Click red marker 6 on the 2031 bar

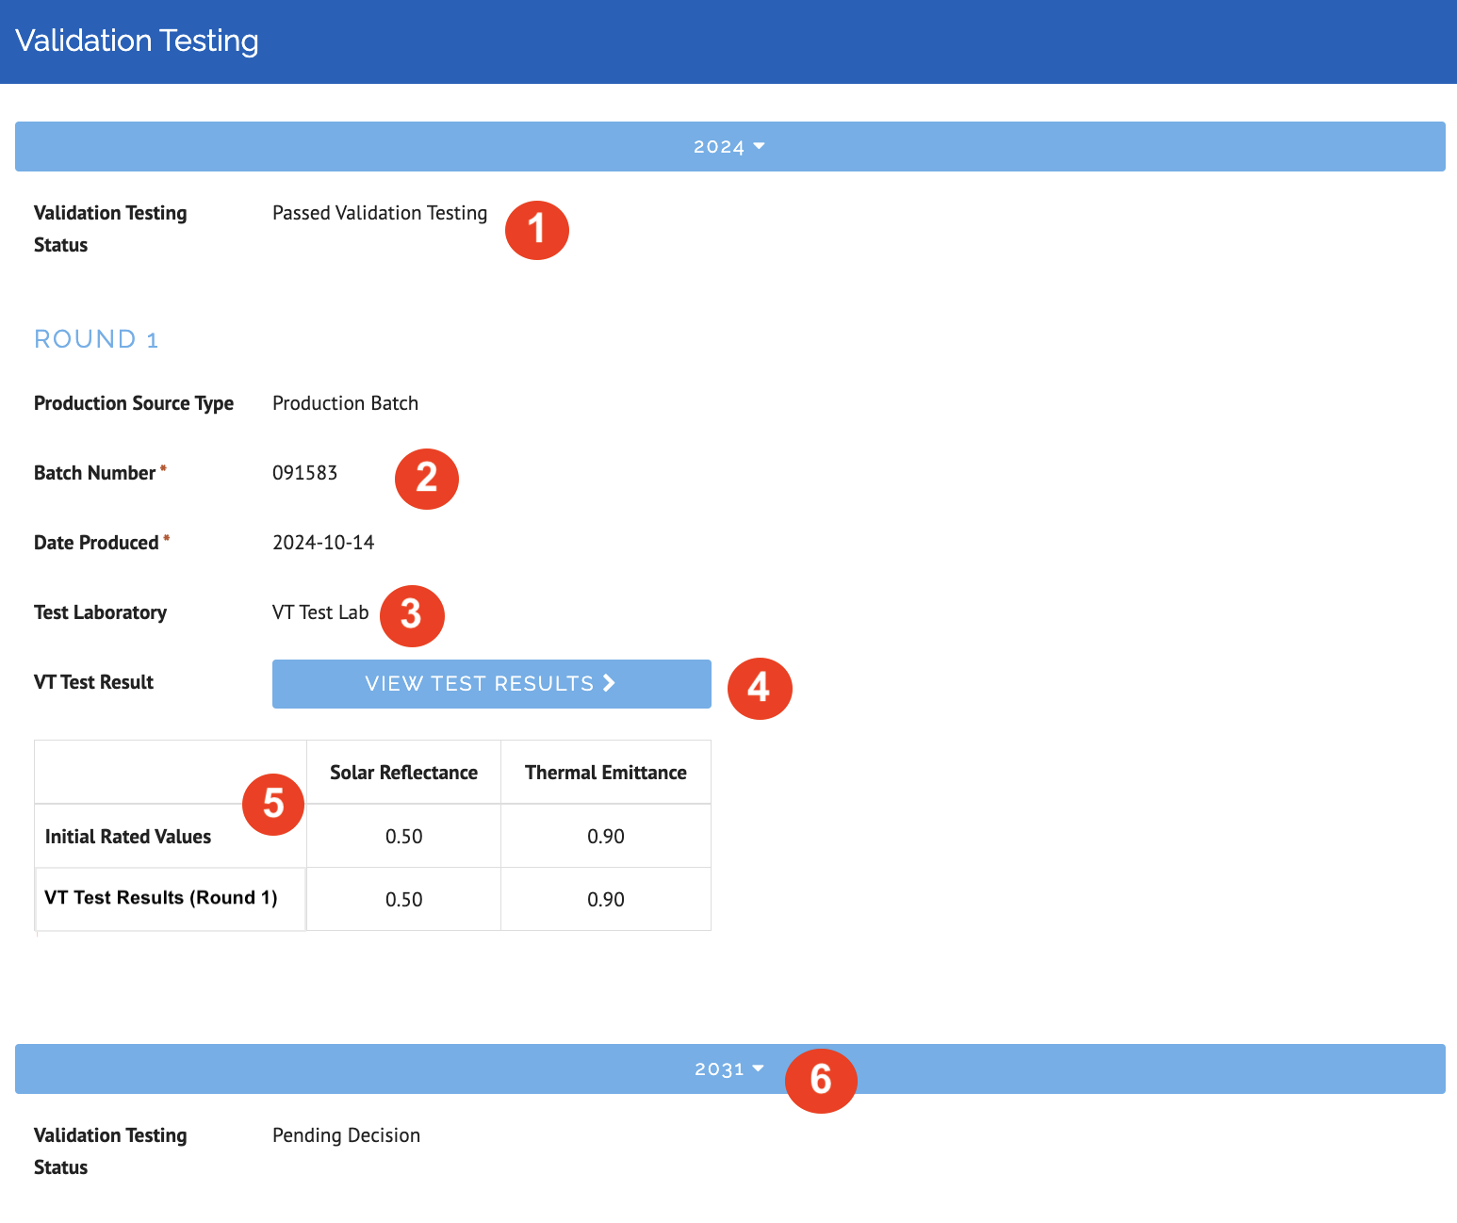[821, 1080]
